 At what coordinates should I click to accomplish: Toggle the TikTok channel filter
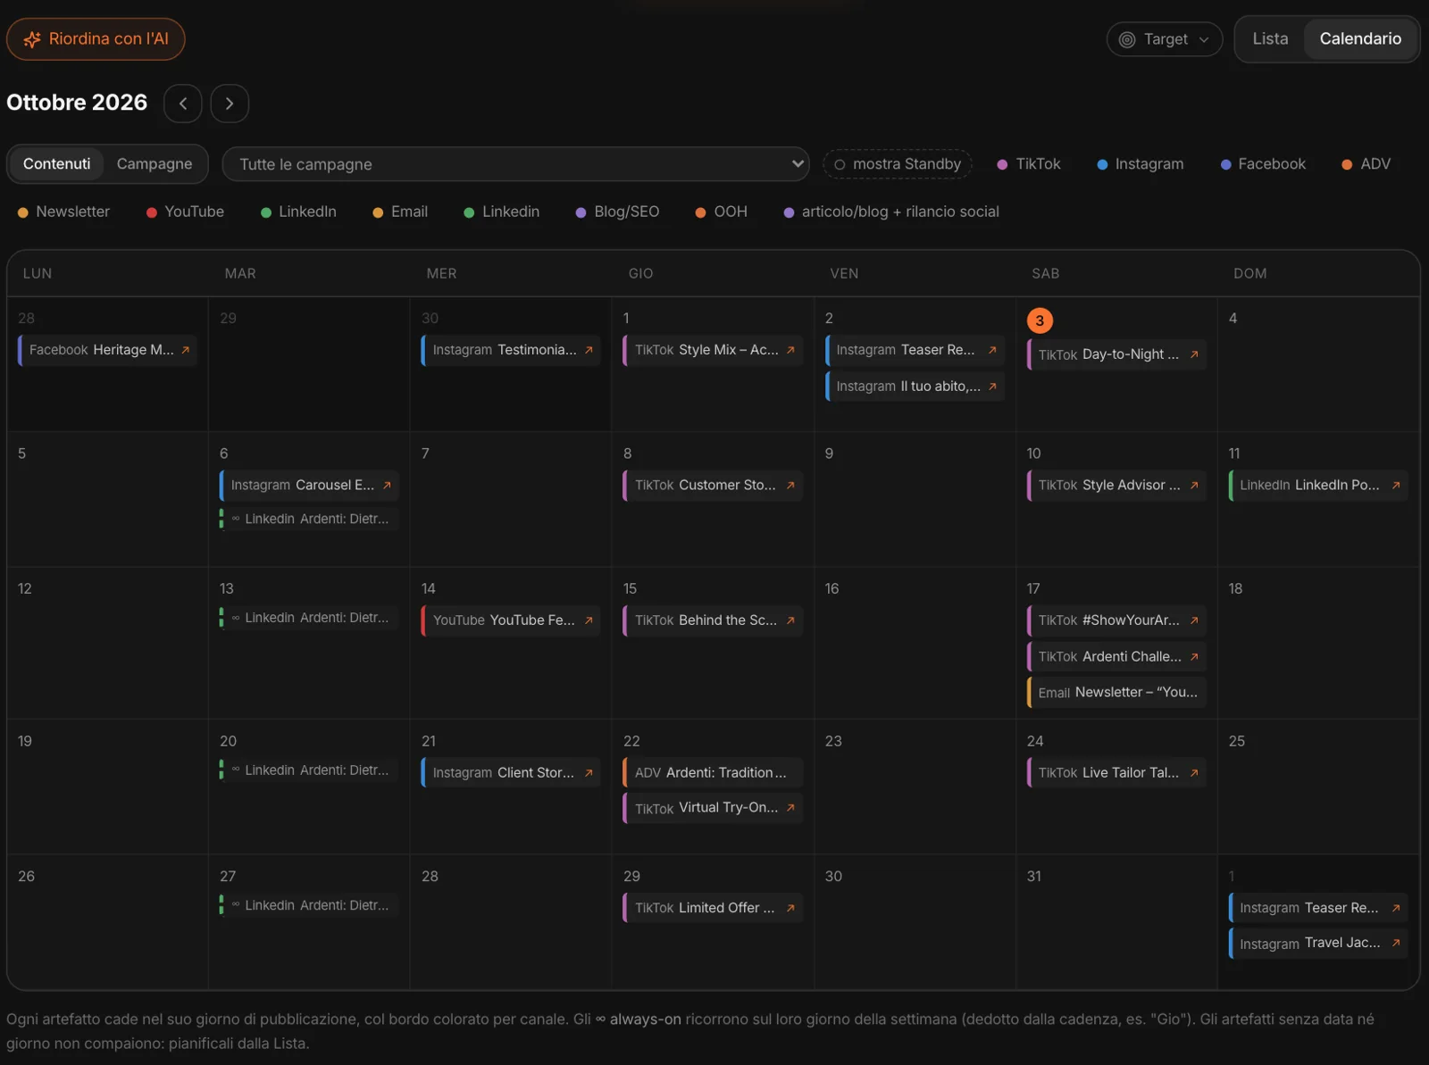[x=1029, y=164]
